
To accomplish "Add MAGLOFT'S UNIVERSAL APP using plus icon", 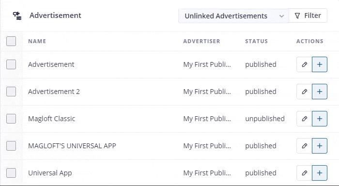I will 320,146.
